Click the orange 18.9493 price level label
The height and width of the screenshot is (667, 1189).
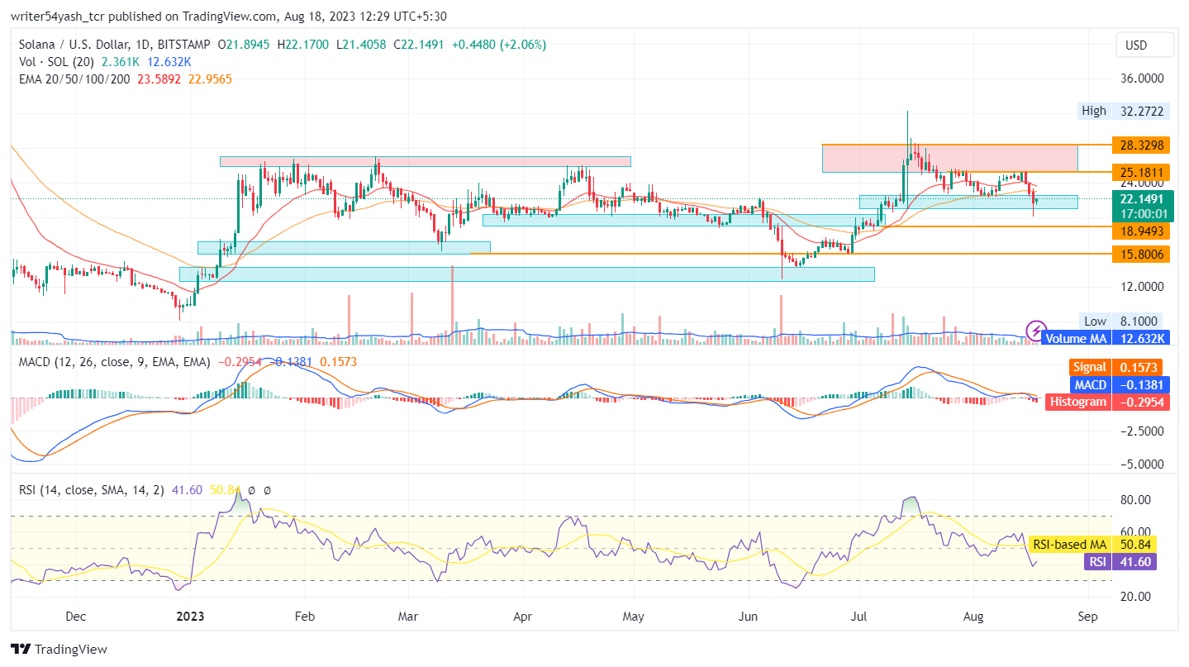point(1141,231)
